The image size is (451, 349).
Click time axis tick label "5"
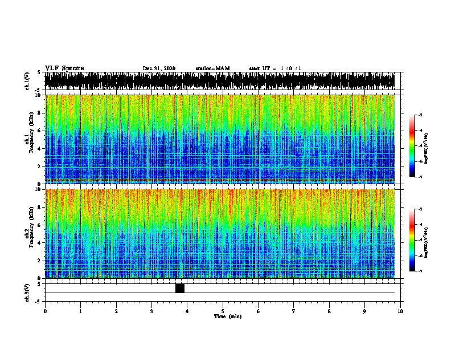tap(223, 311)
